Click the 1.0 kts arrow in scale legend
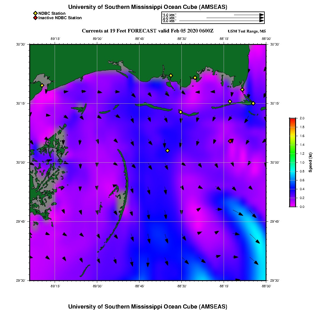 [x=248, y=15]
